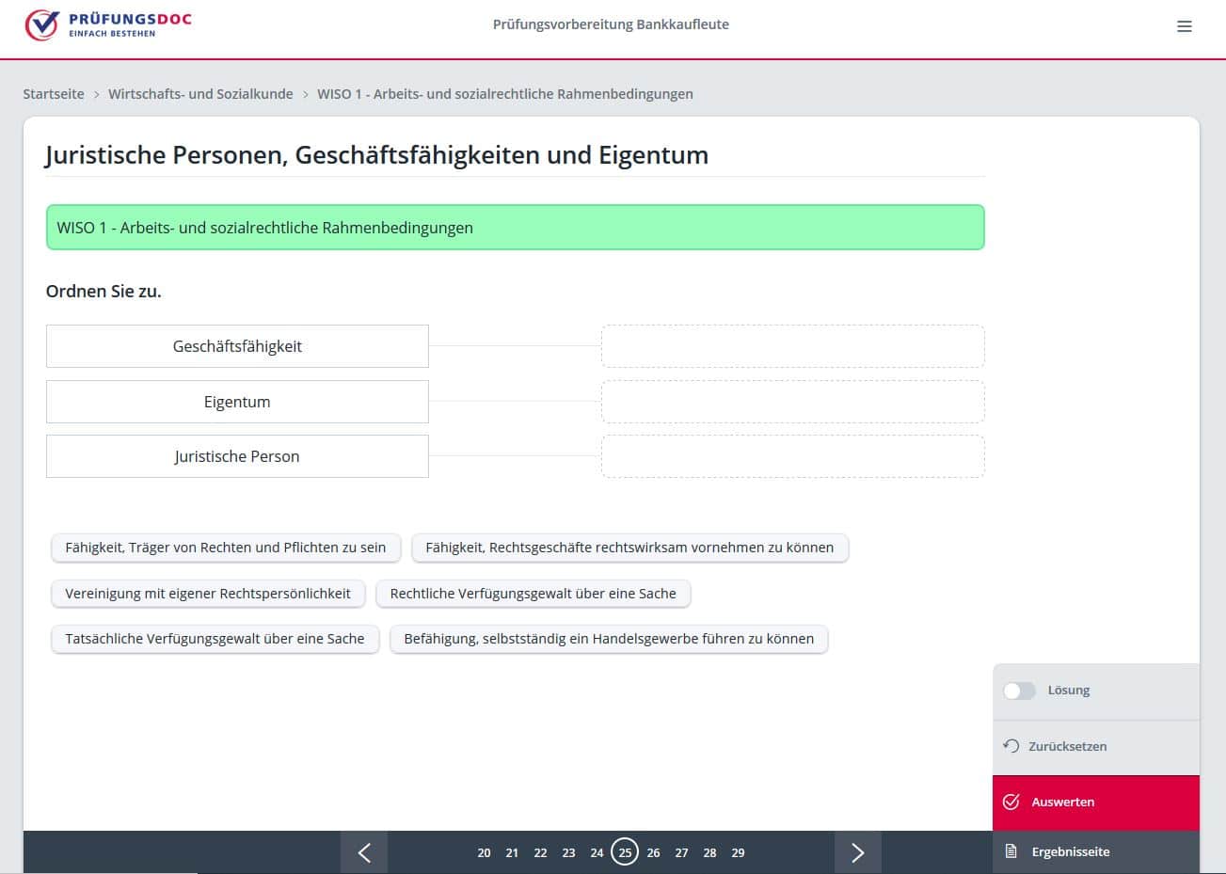1226x874 pixels.
Task: Pick 'Tatsächliche Verfügungsgewalt über eine Sache' chip
Action: (x=215, y=639)
